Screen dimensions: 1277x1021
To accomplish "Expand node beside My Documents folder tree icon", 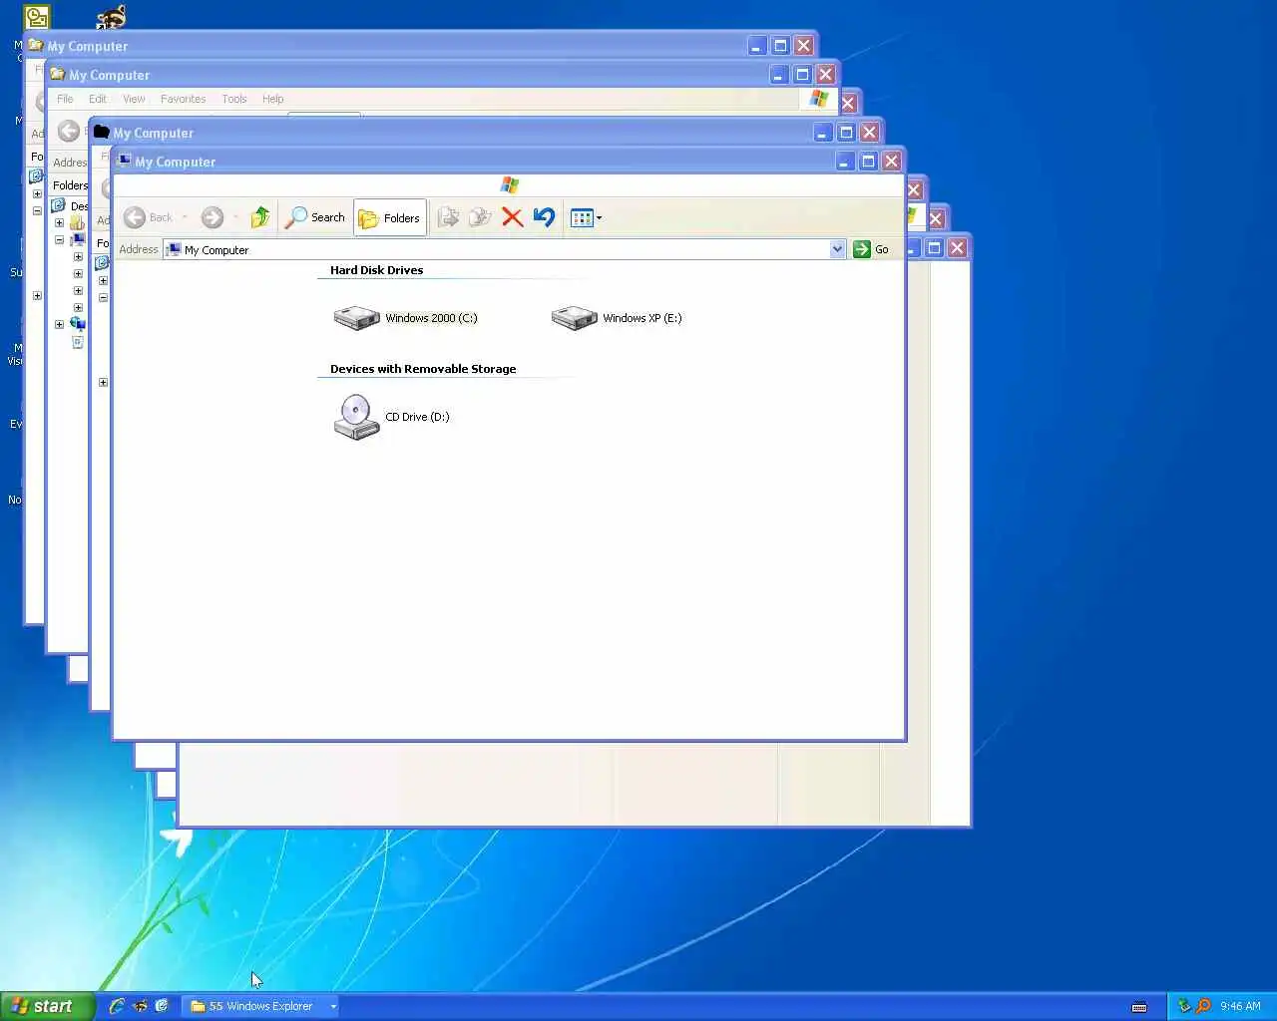I will [59, 223].
